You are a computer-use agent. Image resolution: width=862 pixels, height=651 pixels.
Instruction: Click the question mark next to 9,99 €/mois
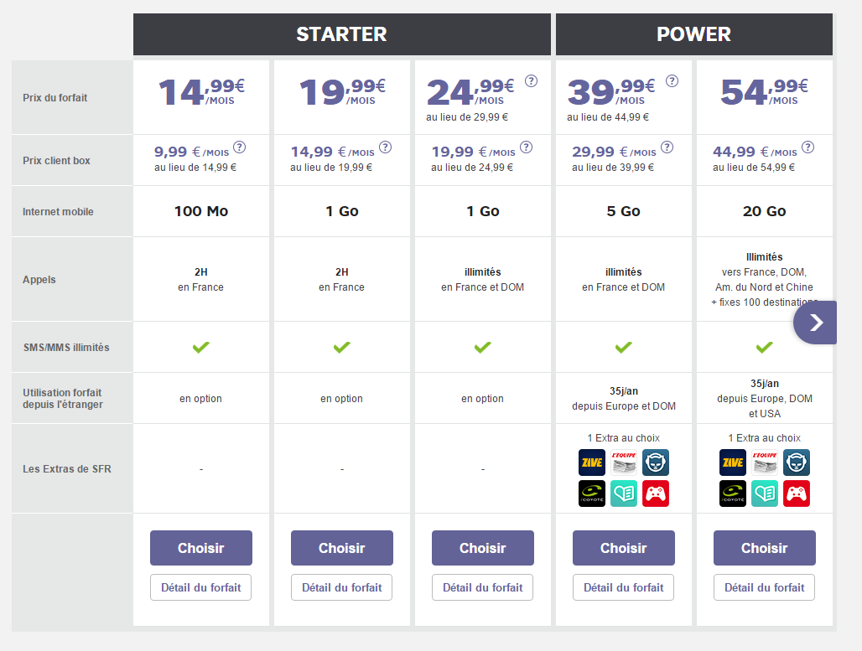pos(240,147)
